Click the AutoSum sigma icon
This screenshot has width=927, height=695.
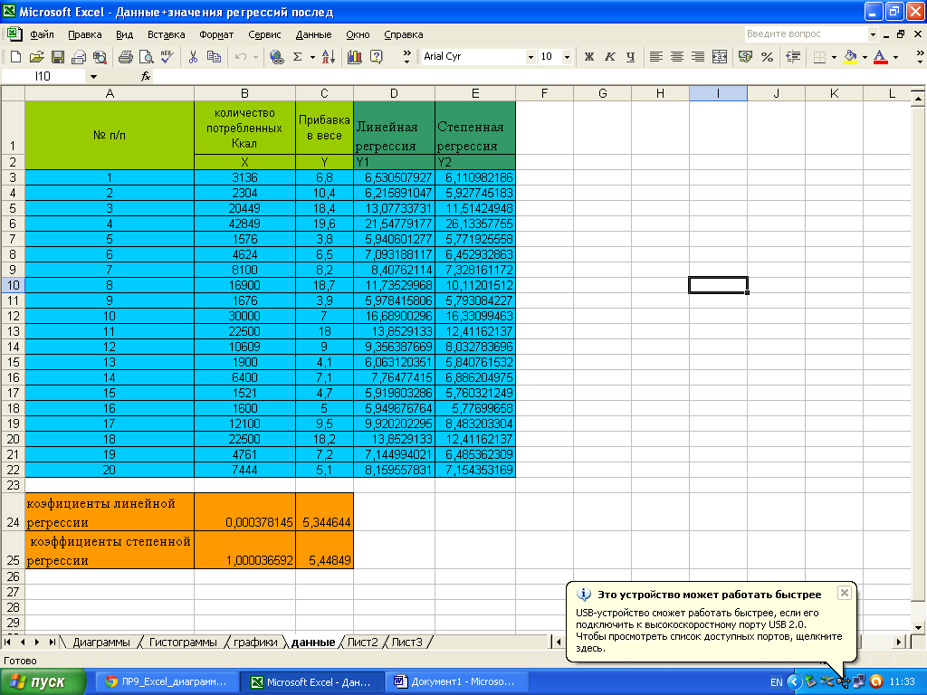tap(297, 57)
